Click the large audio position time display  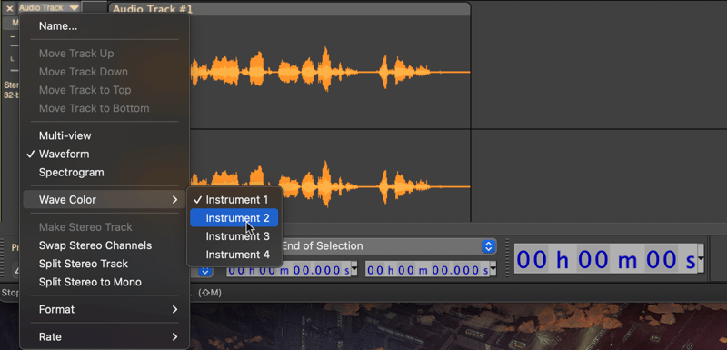pyautogui.click(x=605, y=260)
